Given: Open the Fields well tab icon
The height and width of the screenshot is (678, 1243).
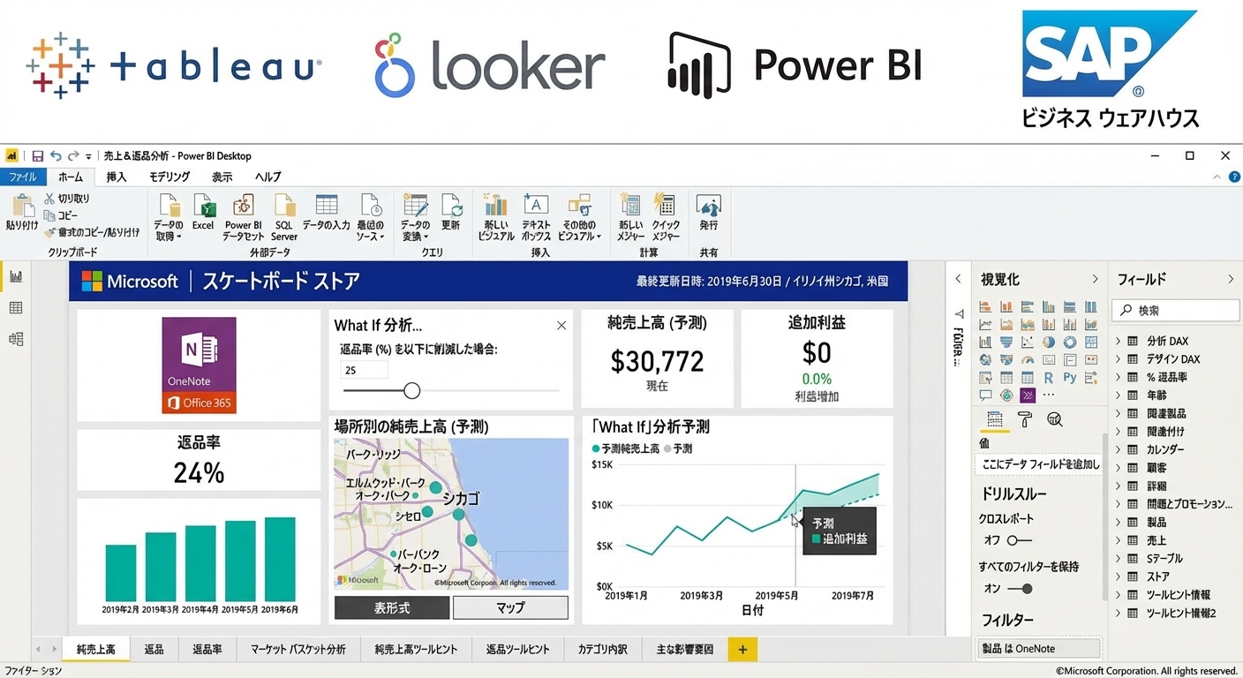Looking at the screenshot, I should [995, 420].
